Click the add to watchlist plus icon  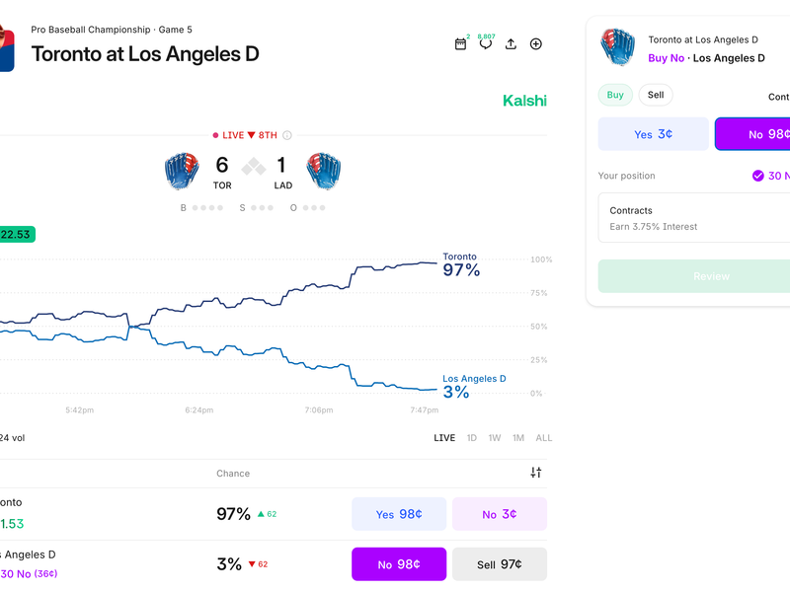(x=536, y=43)
